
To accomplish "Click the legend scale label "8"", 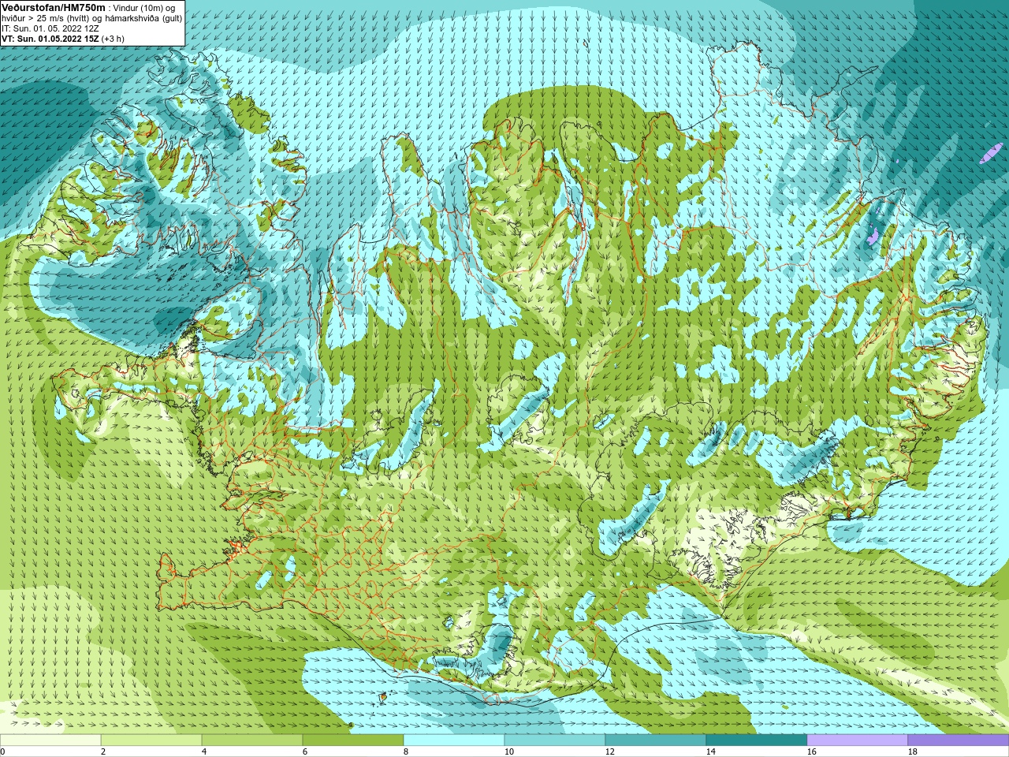I will point(406,751).
